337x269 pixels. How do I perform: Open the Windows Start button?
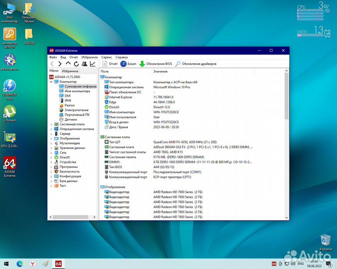click(x=6, y=264)
